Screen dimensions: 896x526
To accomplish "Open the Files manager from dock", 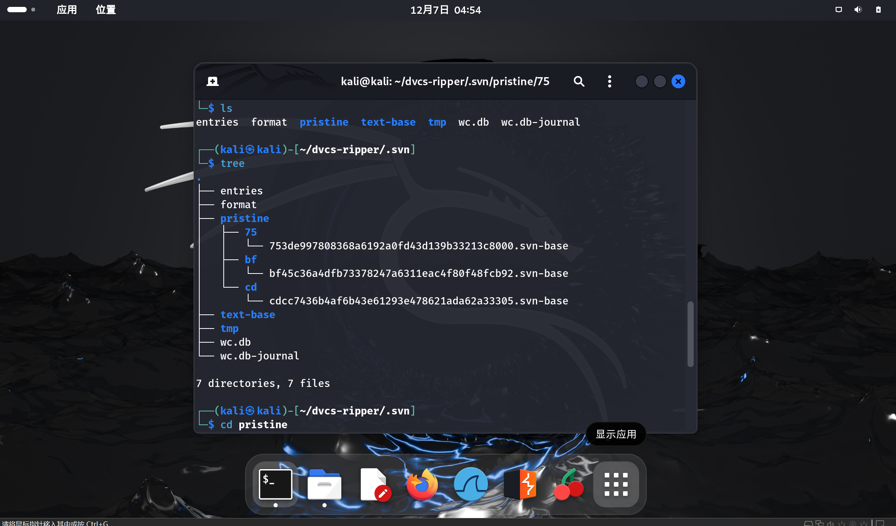I will tap(324, 484).
